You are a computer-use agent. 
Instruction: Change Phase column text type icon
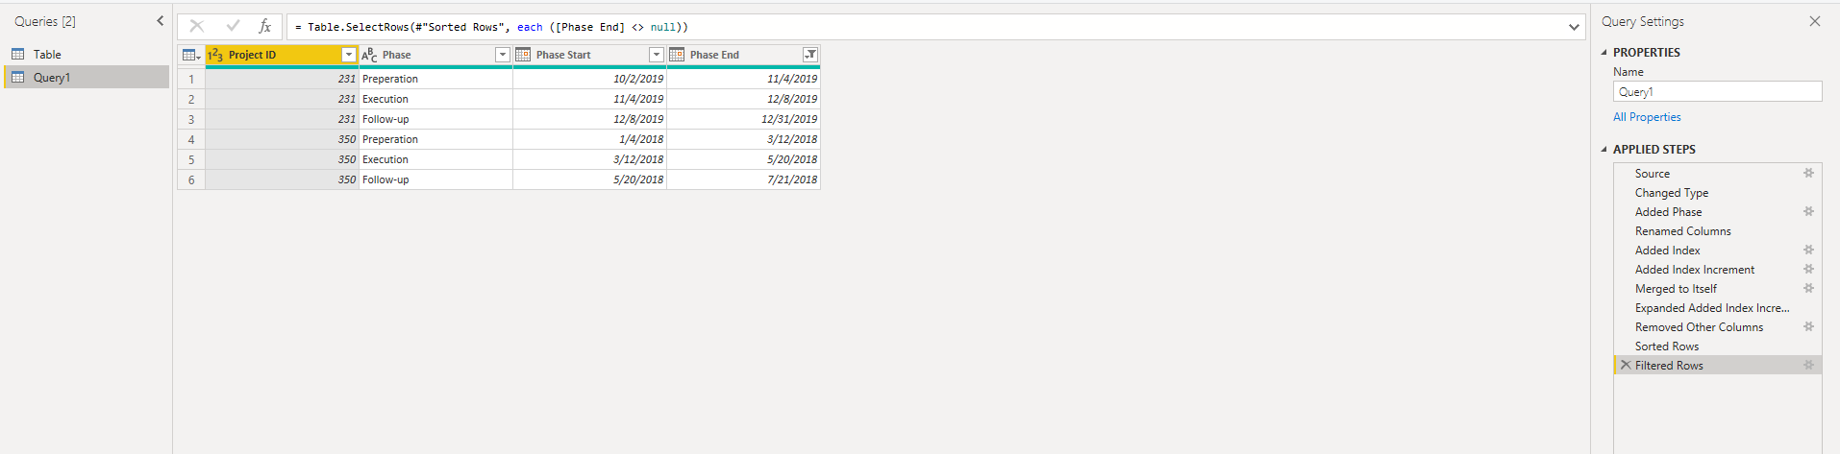(x=369, y=56)
